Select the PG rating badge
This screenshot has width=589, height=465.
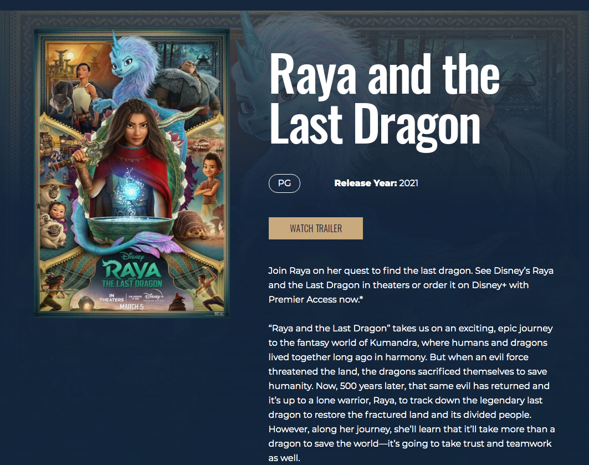tap(284, 183)
